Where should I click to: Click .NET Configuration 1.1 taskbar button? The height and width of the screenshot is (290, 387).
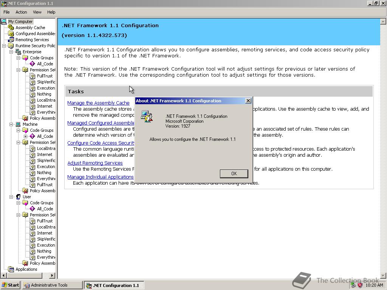[x=114, y=285]
